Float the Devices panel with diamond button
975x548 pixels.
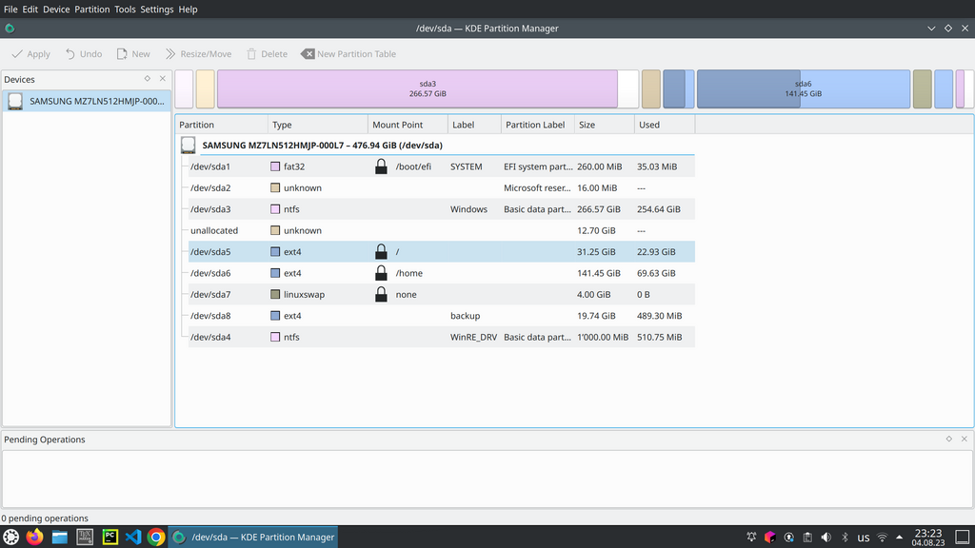click(x=148, y=79)
